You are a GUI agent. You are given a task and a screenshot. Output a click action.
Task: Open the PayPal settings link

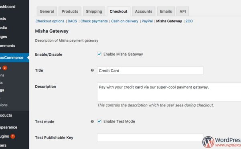[x=147, y=21]
